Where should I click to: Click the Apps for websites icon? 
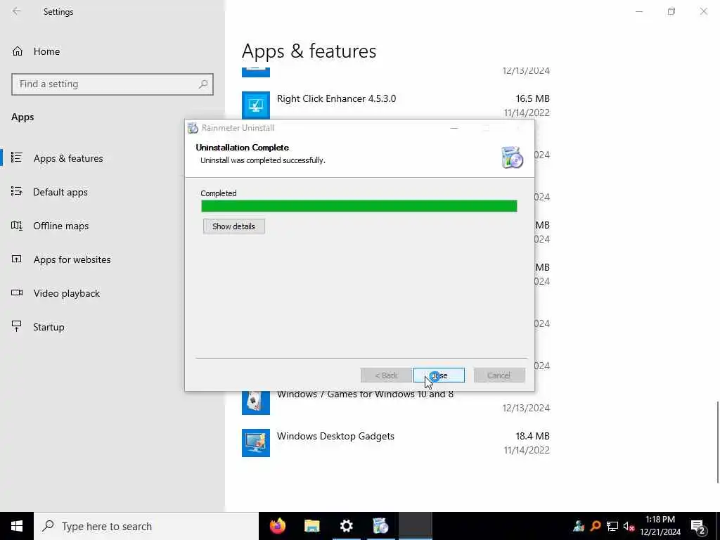click(17, 259)
